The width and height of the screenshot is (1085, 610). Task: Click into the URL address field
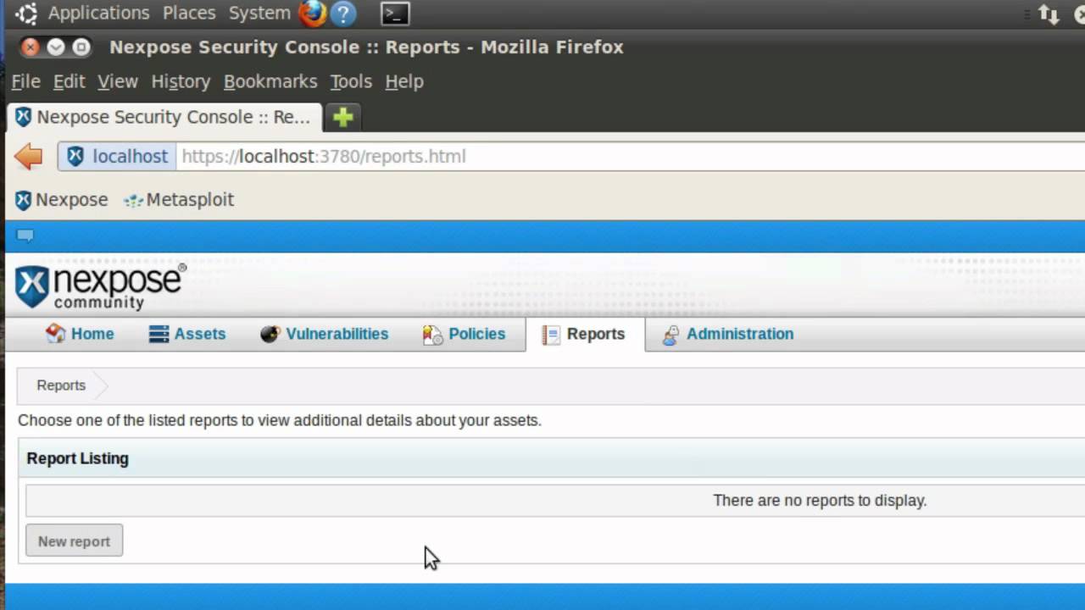pyautogui.click(x=632, y=156)
